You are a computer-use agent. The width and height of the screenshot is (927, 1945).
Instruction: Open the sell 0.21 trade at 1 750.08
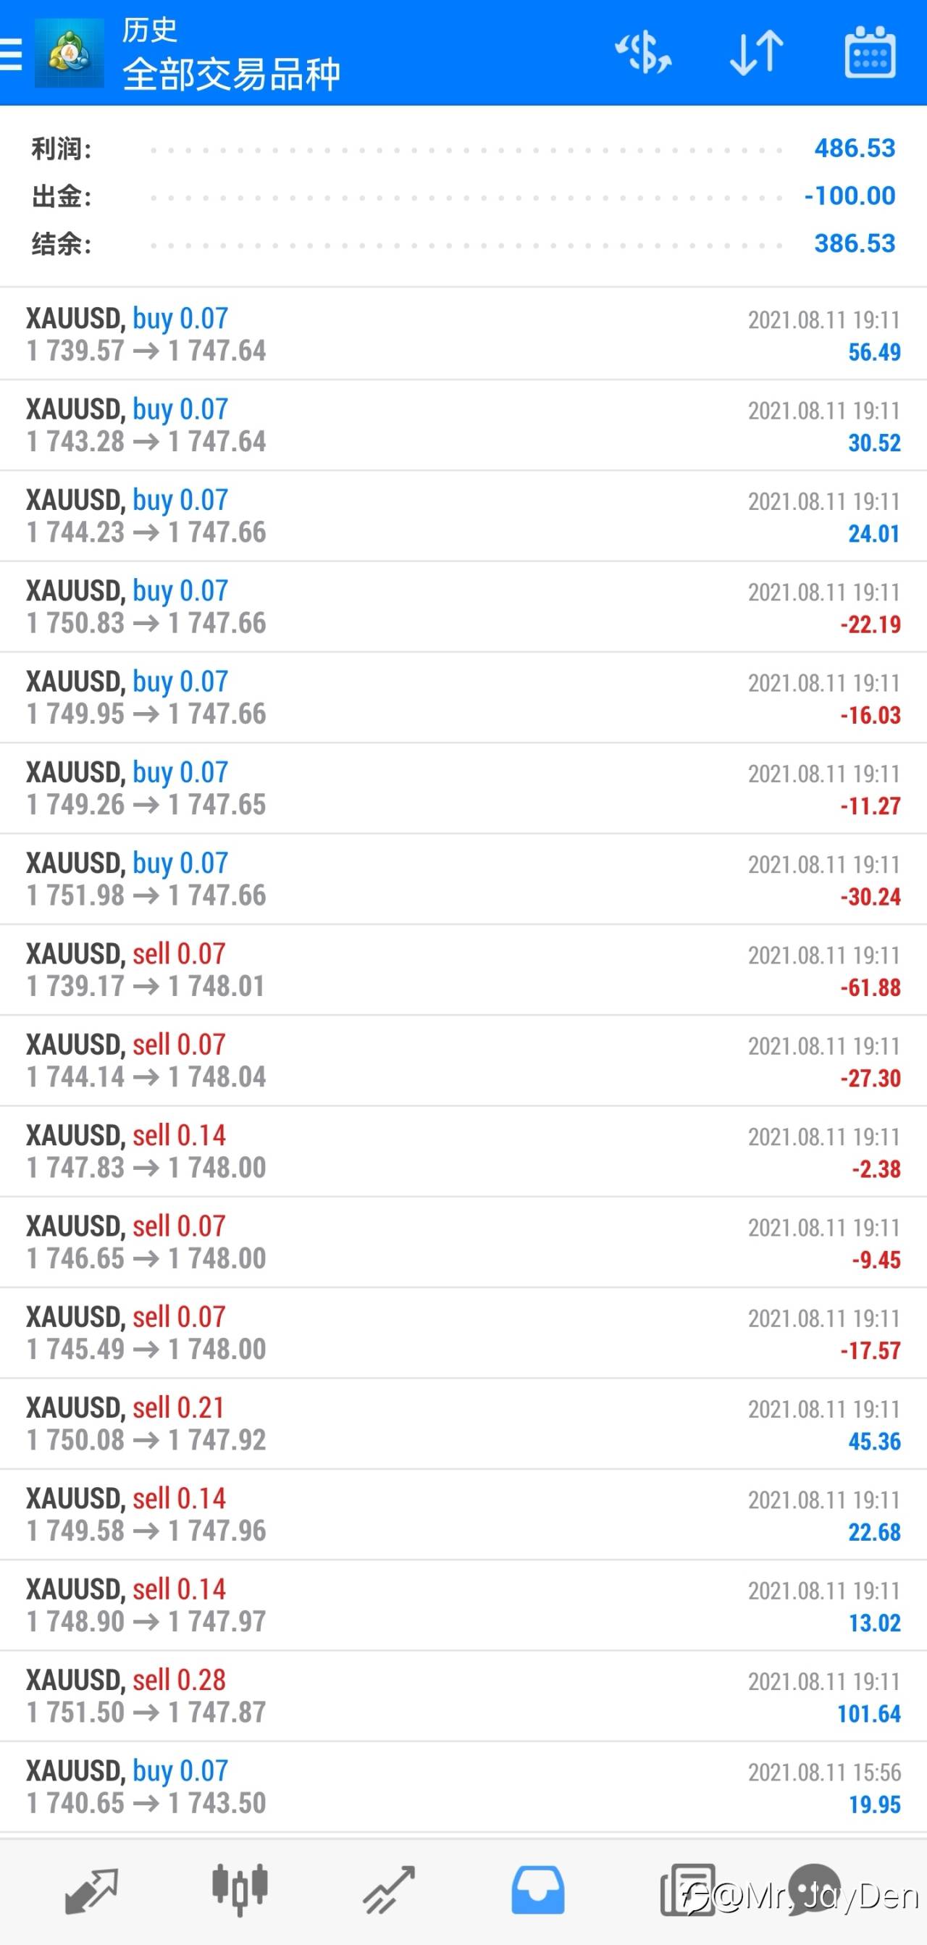463,1423
